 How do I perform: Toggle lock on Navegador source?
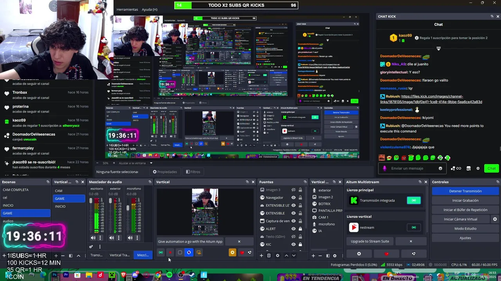pyautogui.click(x=300, y=197)
